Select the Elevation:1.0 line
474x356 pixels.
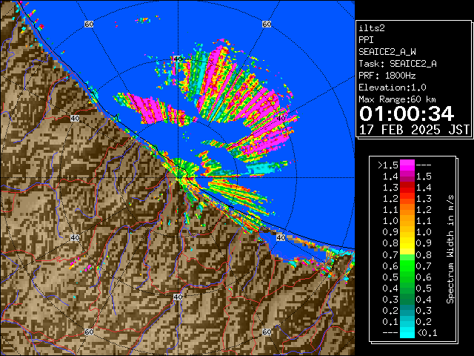(393, 88)
